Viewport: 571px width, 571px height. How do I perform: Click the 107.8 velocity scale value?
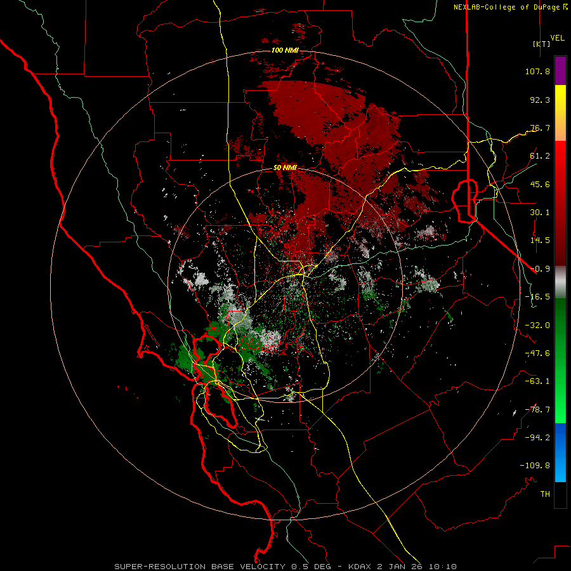(x=537, y=71)
